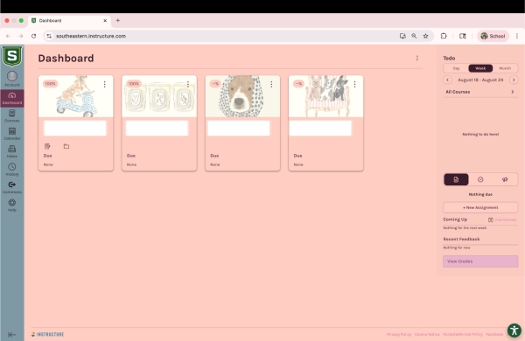
Task: Click the beagle in scarf course image
Action: 242,96
